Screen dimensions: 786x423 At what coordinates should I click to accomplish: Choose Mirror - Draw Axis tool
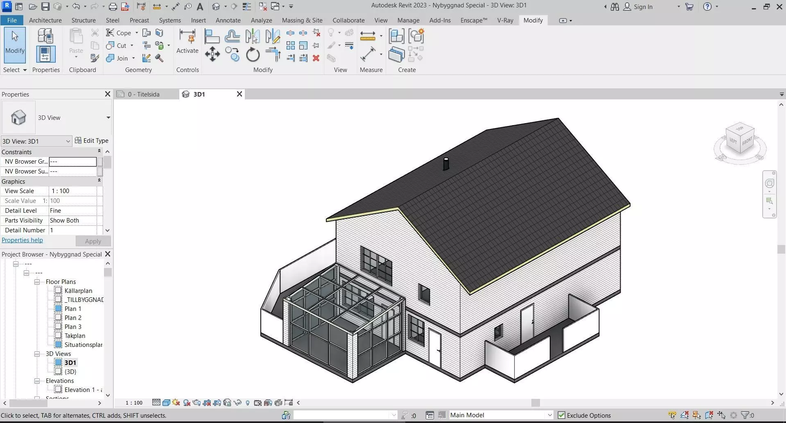tap(273, 36)
